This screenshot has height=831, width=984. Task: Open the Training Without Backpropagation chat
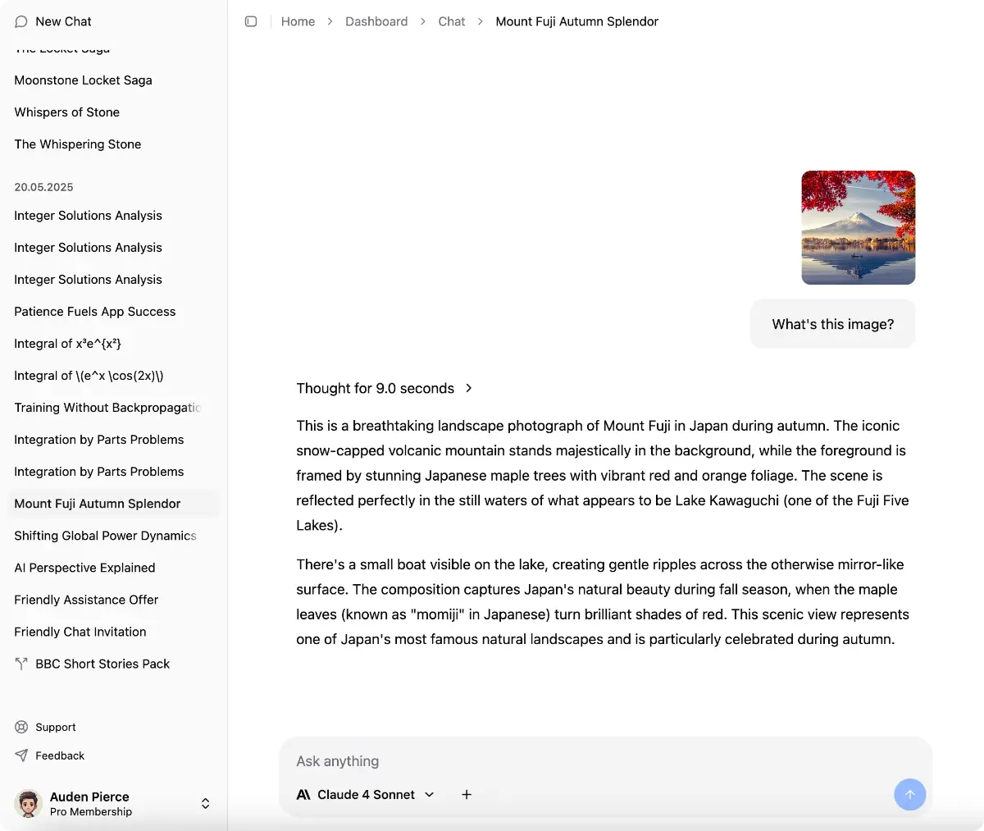click(x=107, y=408)
